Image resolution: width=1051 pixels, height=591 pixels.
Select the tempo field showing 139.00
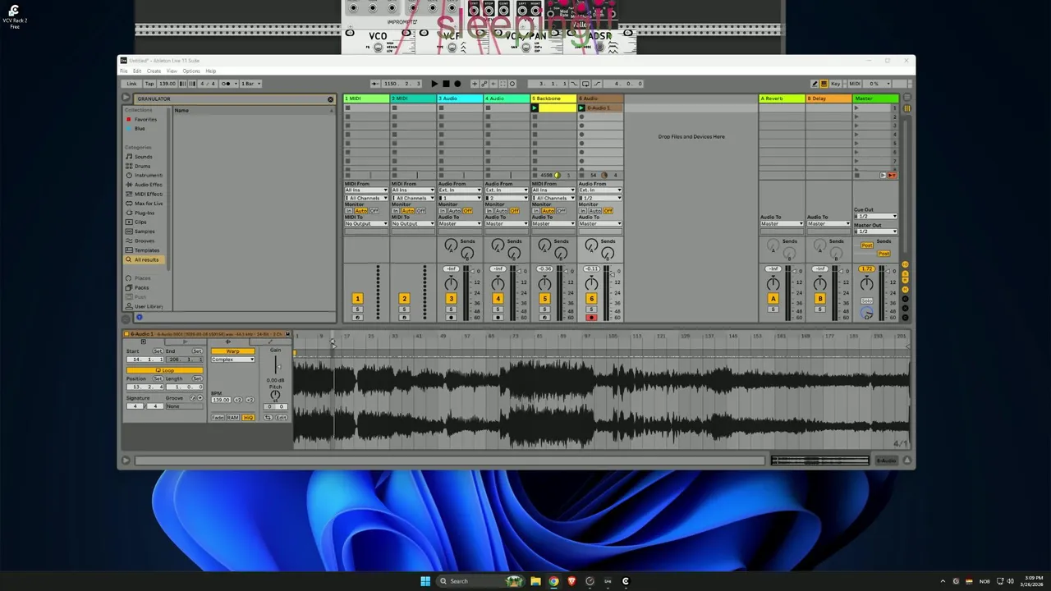(168, 84)
